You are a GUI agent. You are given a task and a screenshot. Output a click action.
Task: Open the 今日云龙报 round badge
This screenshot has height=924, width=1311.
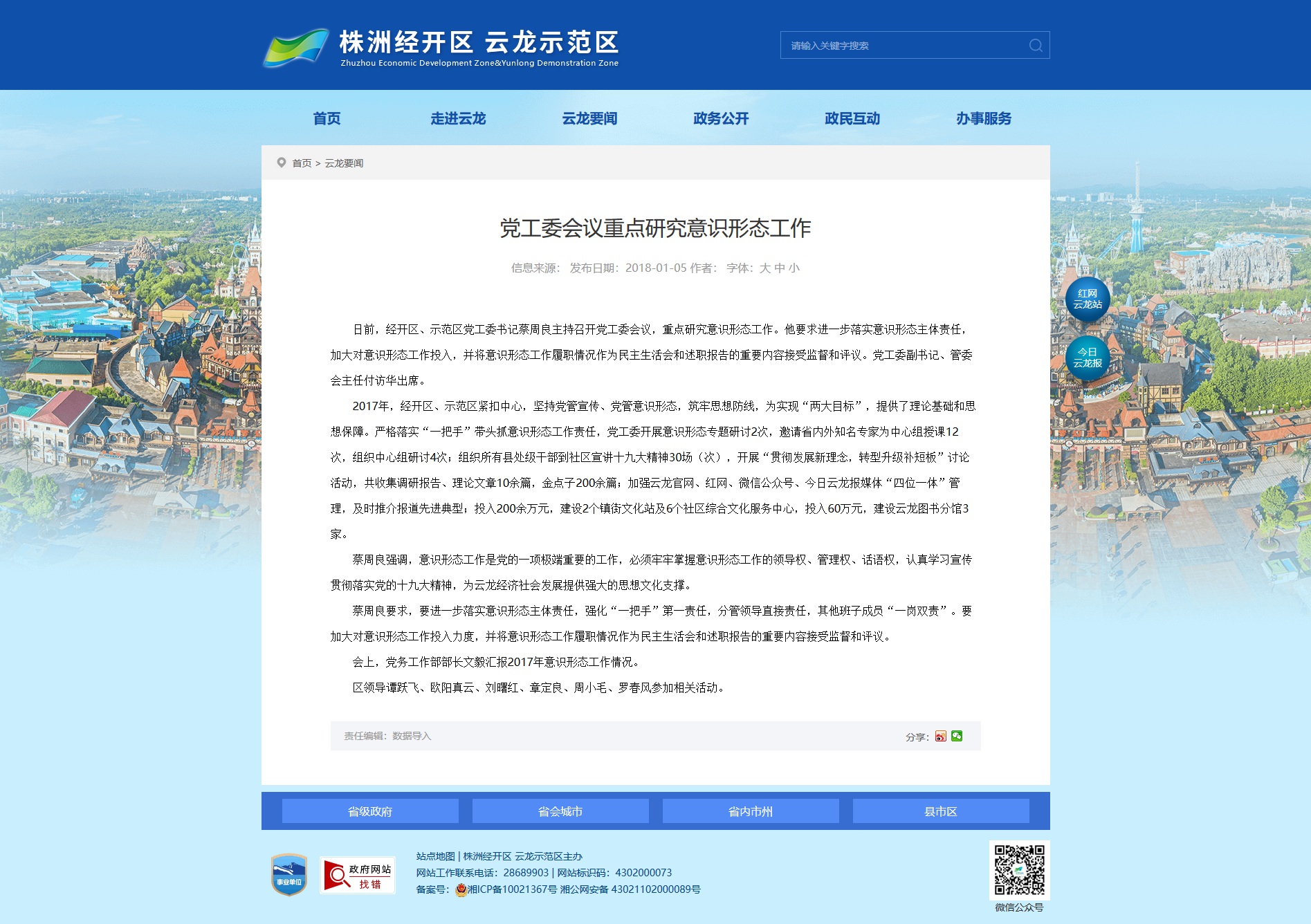(x=1088, y=358)
